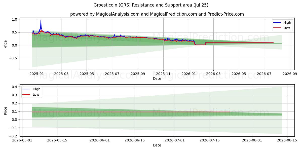The image size is (302, 151).
Task: Click the '0.4' price tick in bottom chart
Action: 14,87
